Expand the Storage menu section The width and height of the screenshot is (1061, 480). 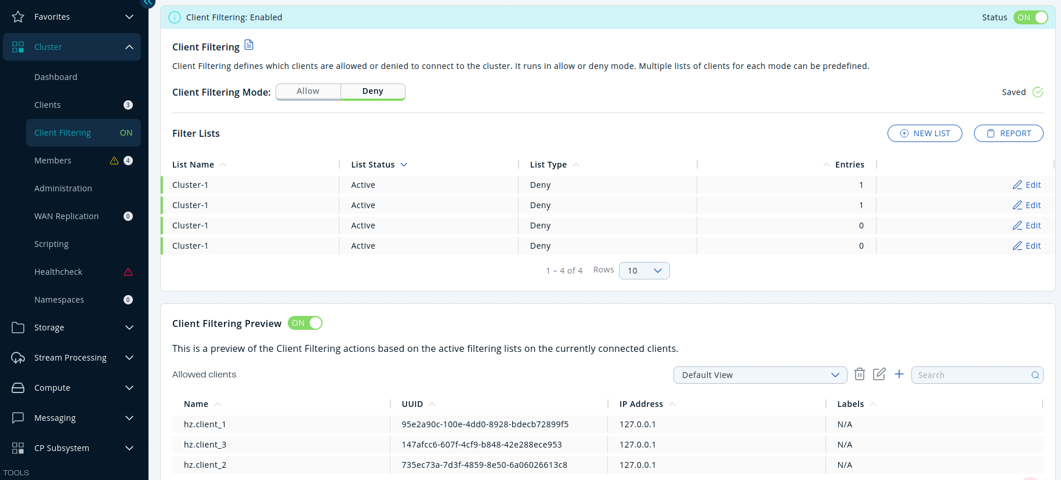(x=73, y=328)
